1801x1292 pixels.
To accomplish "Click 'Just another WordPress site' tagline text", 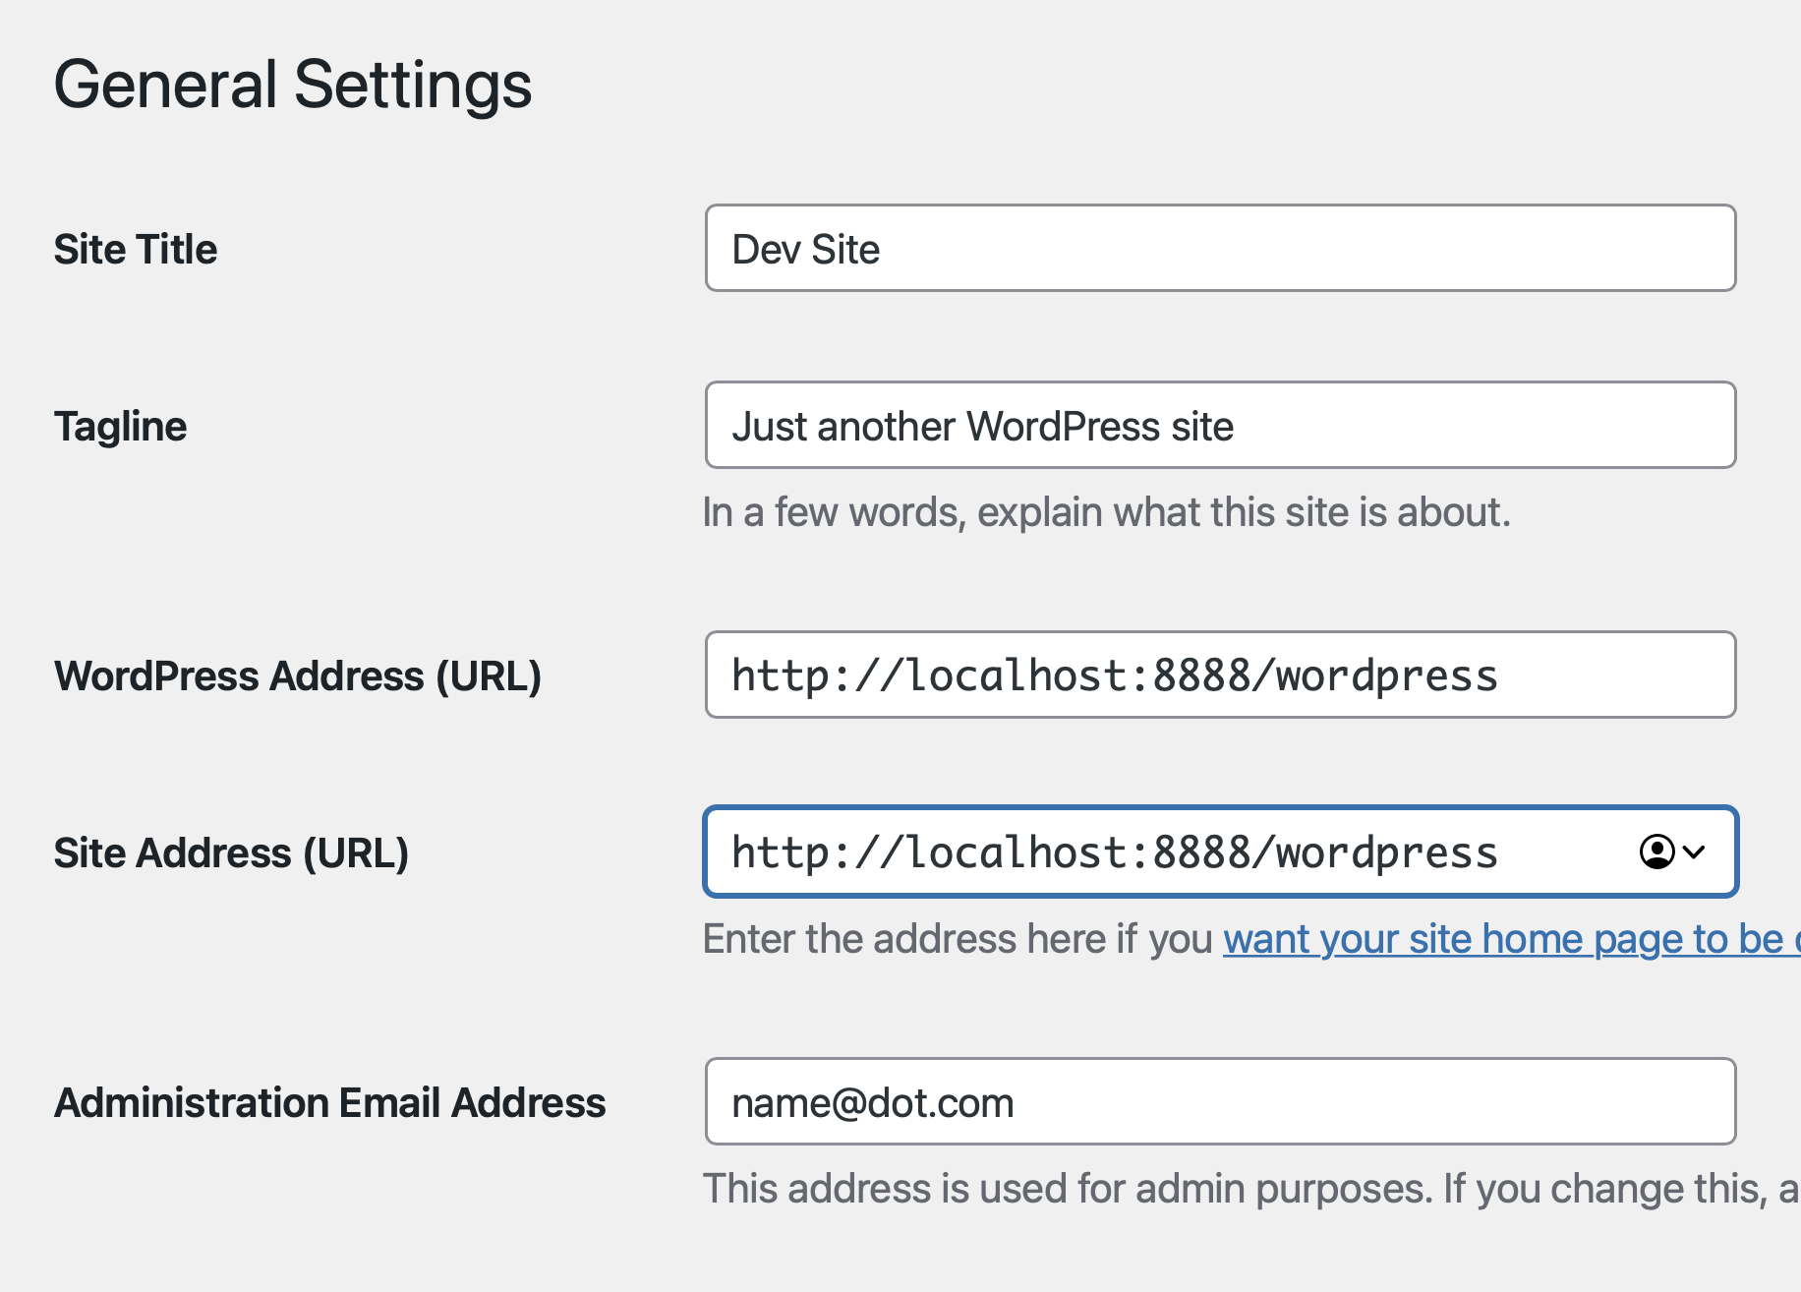I will (x=982, y=427).
